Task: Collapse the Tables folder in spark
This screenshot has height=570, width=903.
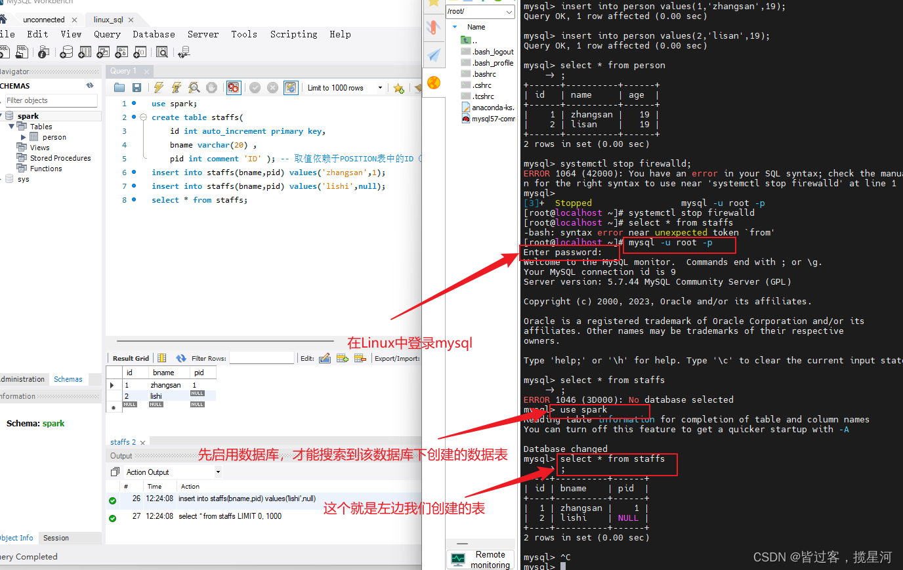Action: click(12, 126)
